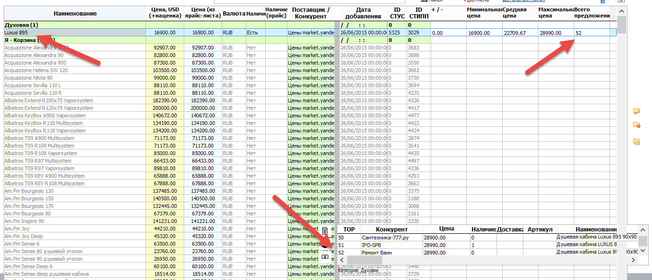Screen dimensions: 652x280
Task: Click ID СТУС cell 5325
Action: (x=397, y=33)
